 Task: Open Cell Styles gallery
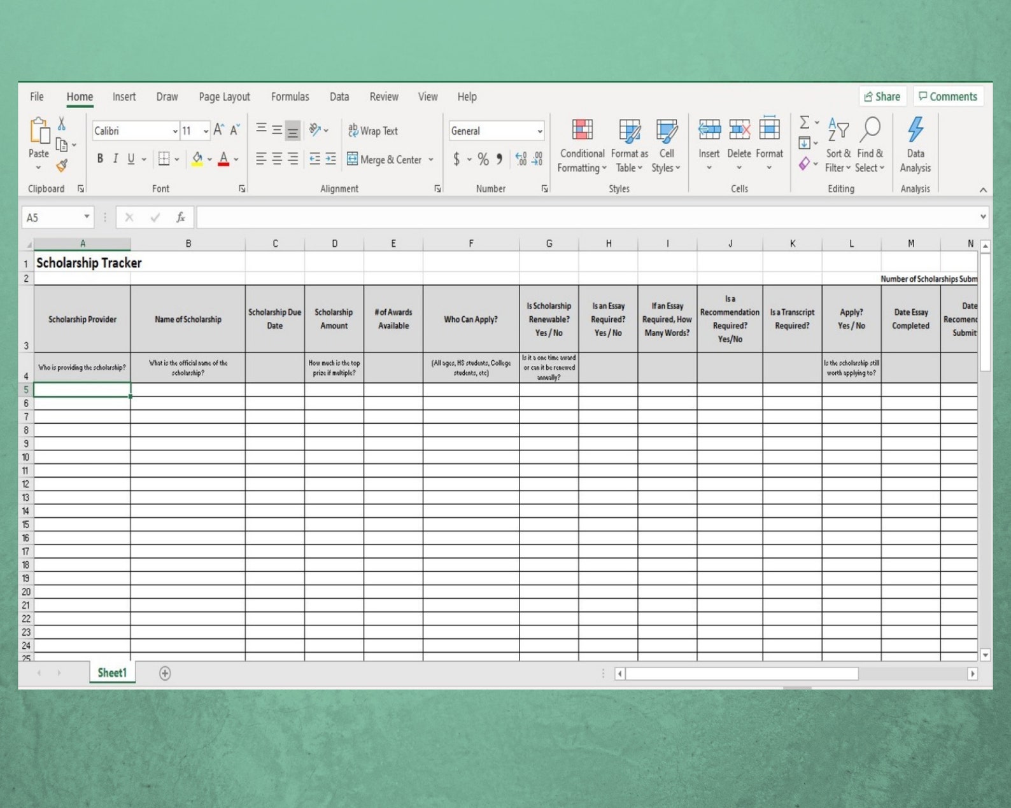[x=666, y=146]
